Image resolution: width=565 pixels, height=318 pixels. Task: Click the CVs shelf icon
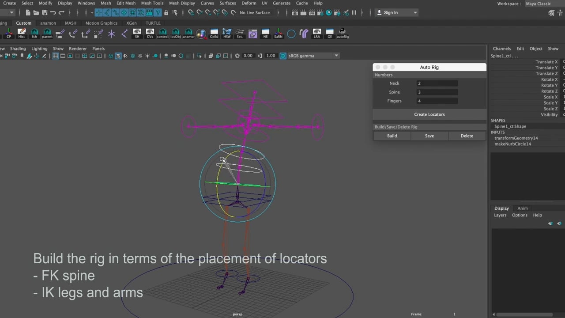(150, 33)
